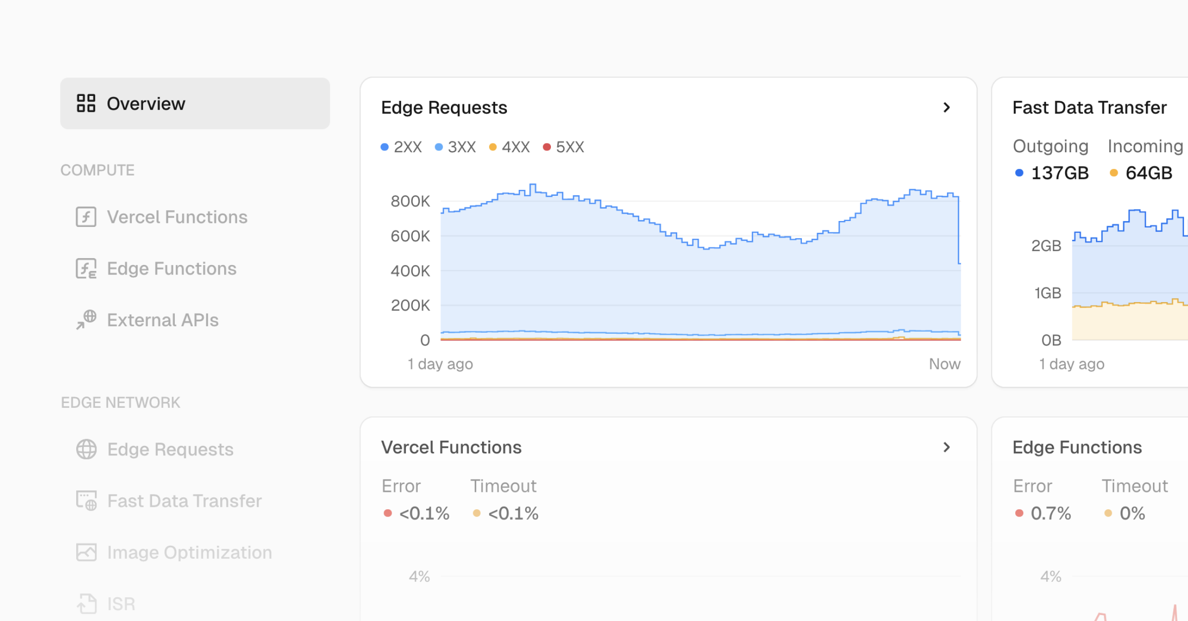Screen dimensions: 1188x621
Task: Switch to the Edge Network section
Action: [120, 402]
